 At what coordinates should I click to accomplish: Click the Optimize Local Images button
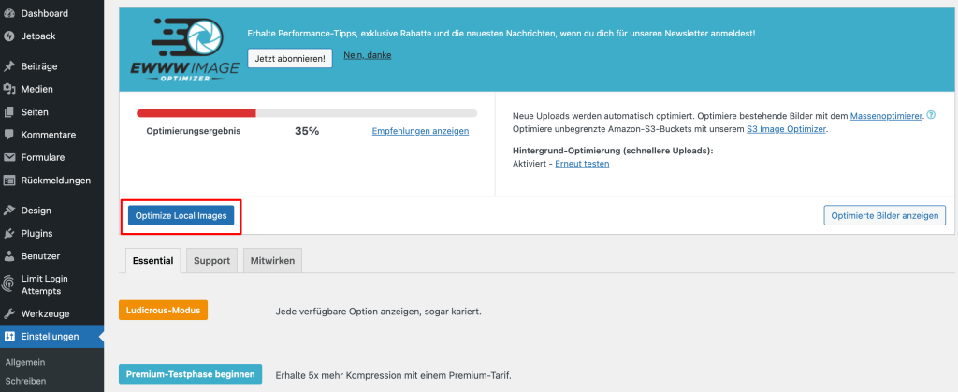click(181, 215)
